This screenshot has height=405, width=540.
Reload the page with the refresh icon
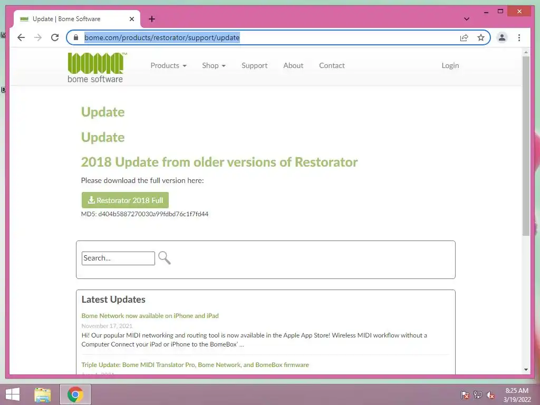pyautogui.click(x=55, y=37)
